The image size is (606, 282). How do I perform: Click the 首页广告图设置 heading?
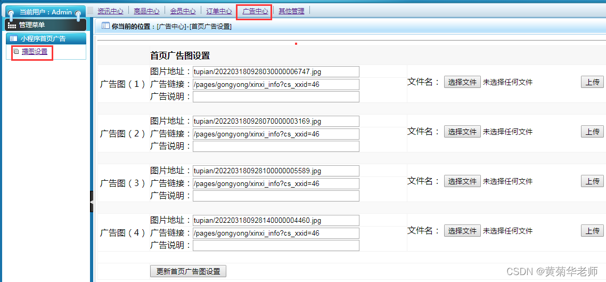[179, 55]
